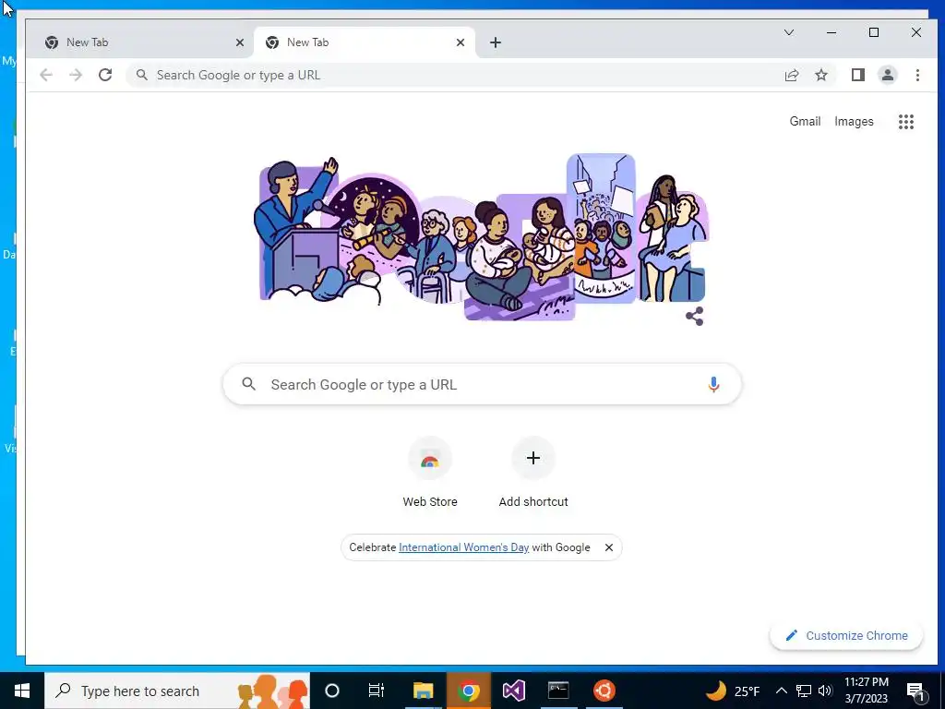This screenshot has height=709, width=945.
Task: Click the share this page icon
Action: pos(791,75)
